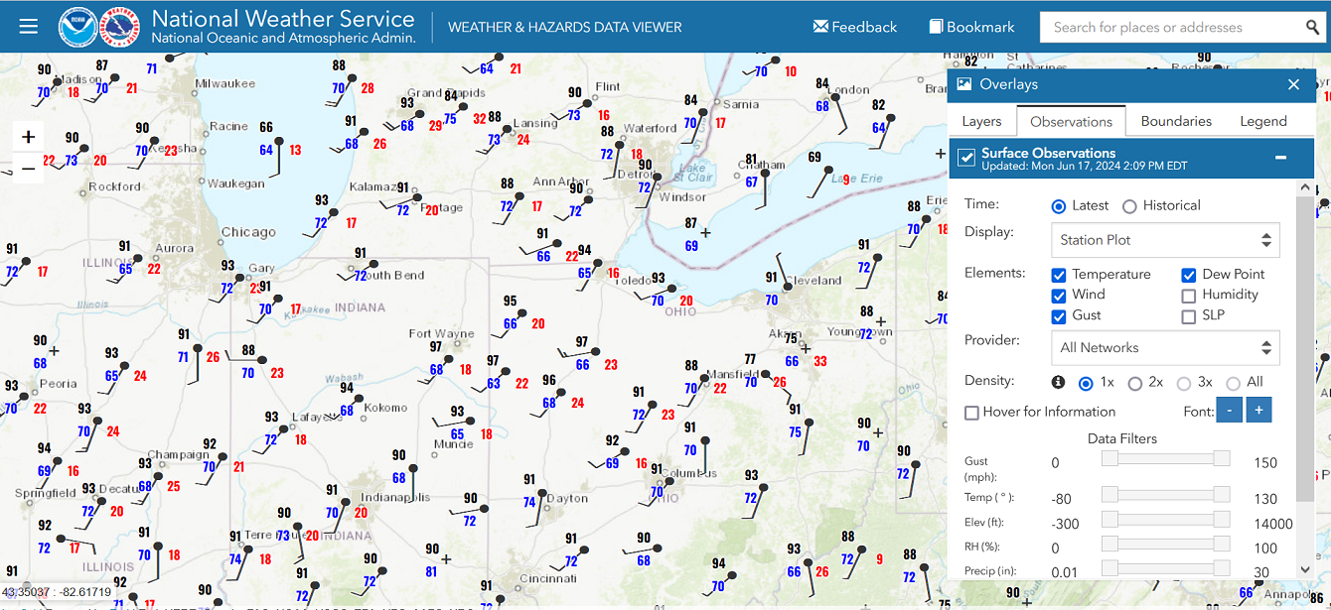Increase font size with plus button
This screenshot has height=610, width=1331.
[1257, 410]
